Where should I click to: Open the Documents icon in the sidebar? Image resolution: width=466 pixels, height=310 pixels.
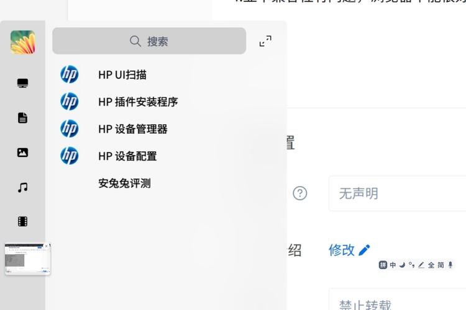(22, 118)
